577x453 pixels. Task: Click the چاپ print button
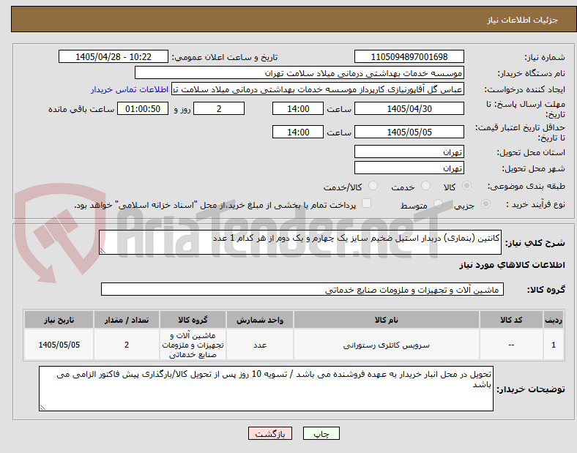pyautogui.click(x=321, y=434)
